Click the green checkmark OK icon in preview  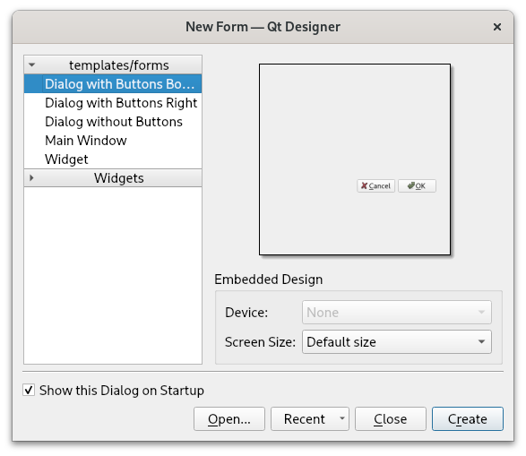[411, 185]
